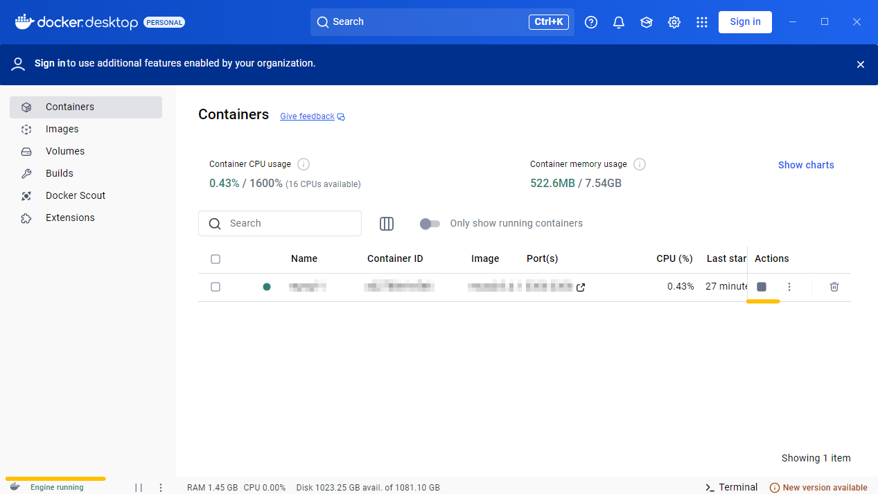This screenshot has width=878, height=494.
Task: Open the notifications bell
Action: 619,22
